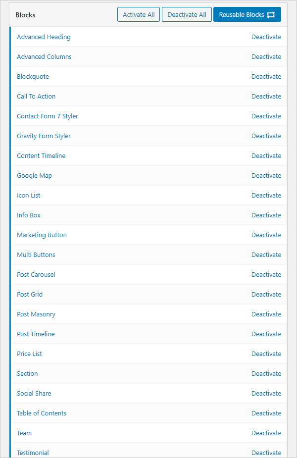
Task: Click the Post Carousel block name
Action: pyautogui.click(x=36, y=275)
